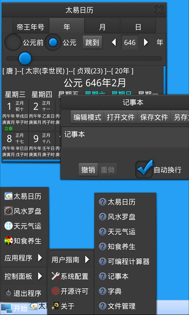Open 天元气运 app icon

coord(8,226)
